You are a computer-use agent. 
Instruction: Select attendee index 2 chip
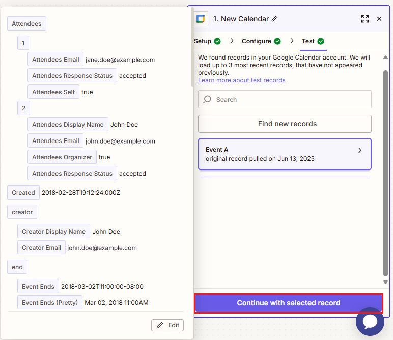tap(23, 108)
